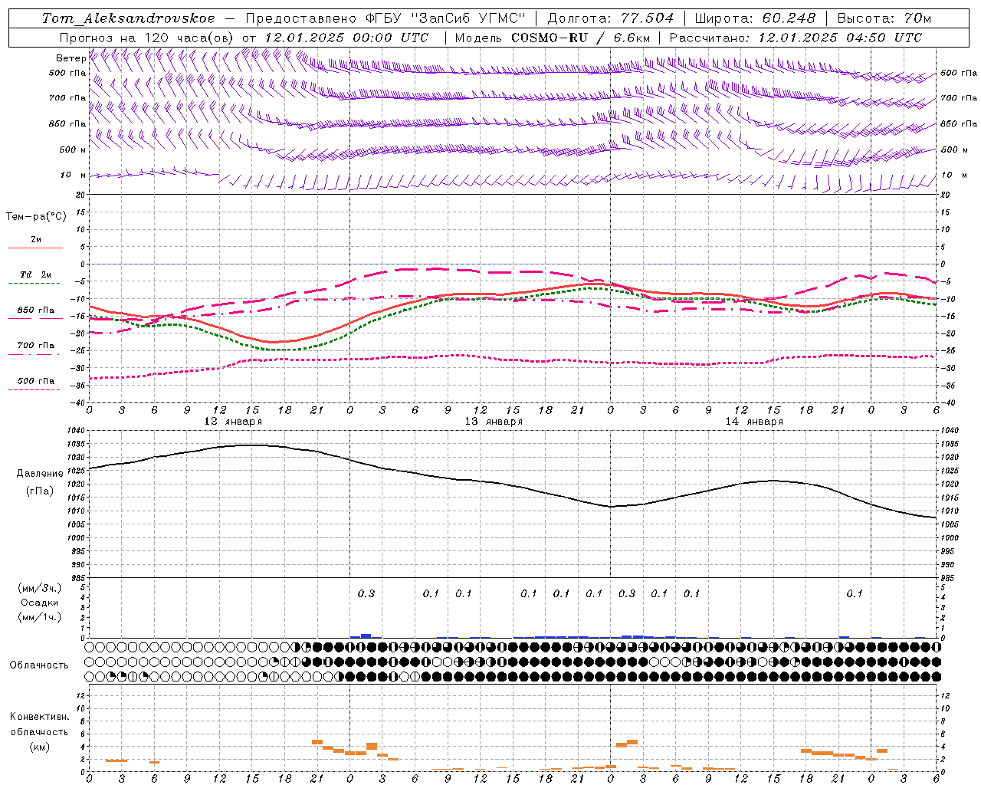Click the Конвективн. label
The width and height of the screenshot is (981, 785).
click(x=40, y=717)
